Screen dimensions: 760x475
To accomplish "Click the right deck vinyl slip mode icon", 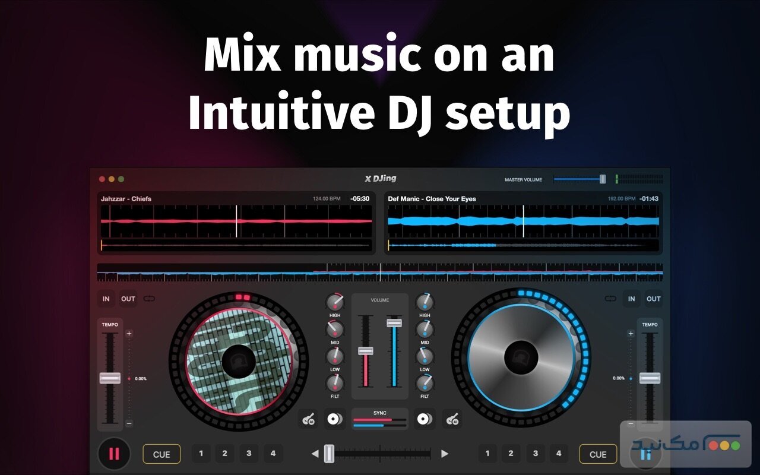I will [425, 419].
